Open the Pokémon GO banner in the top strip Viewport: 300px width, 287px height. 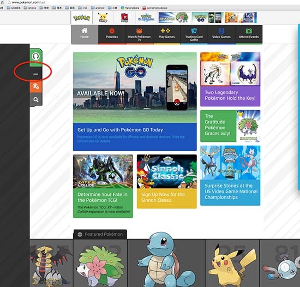(207, 17)
